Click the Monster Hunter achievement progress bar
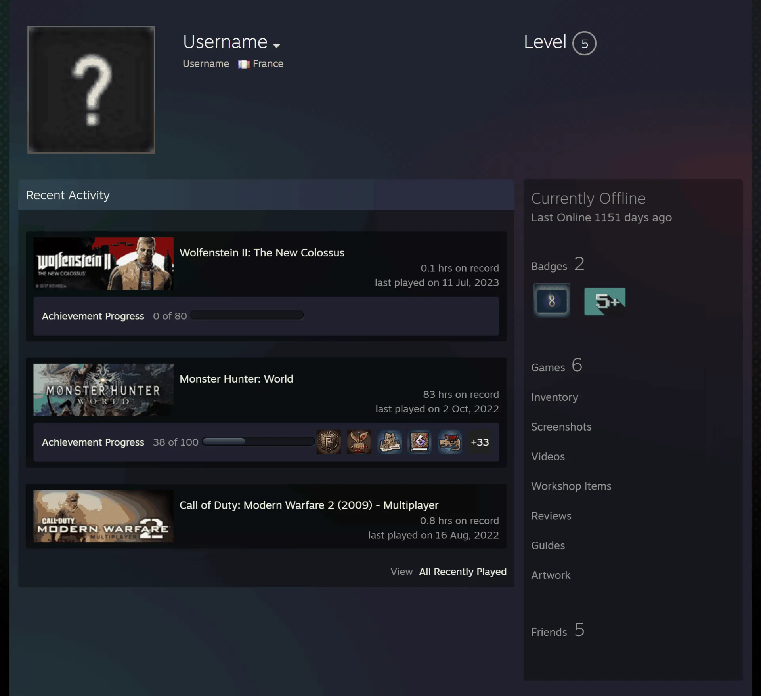 (x=258, y=441)
